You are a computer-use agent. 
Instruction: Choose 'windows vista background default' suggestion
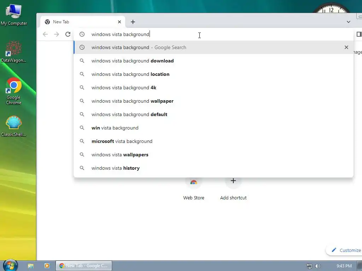pos(213,114)
